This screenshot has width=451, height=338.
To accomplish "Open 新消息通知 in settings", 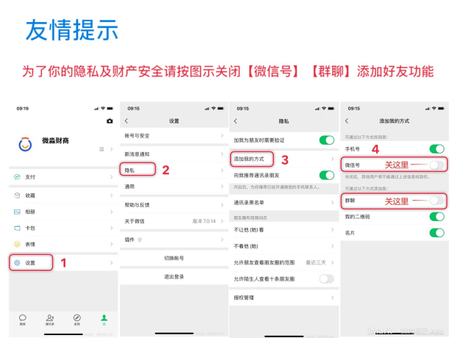I will tap(174, 154).
